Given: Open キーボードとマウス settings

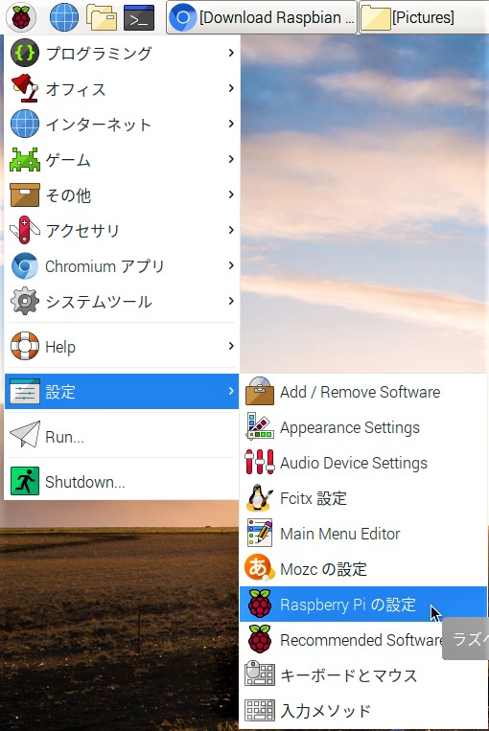Looking at the screenshot, I should [x=363, y=675].
